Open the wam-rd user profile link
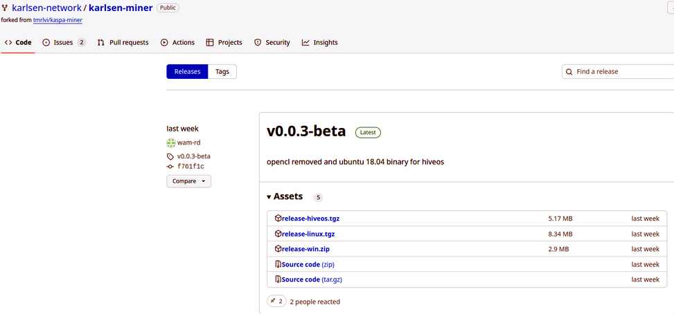This screenshot has height=314, width=674. tap(188, 143)
